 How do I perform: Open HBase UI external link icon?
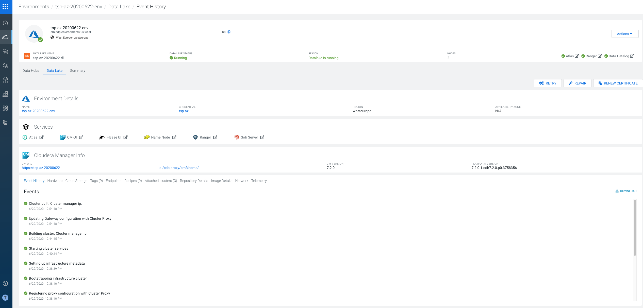pyautogui.click(x=125, y=137)
